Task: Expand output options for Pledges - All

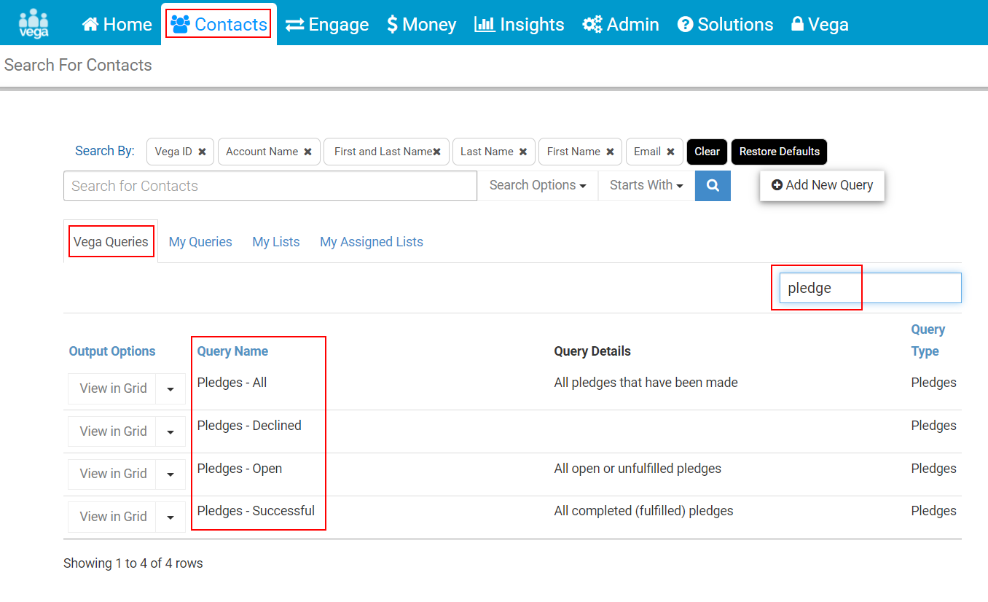Action: (170, 388)
